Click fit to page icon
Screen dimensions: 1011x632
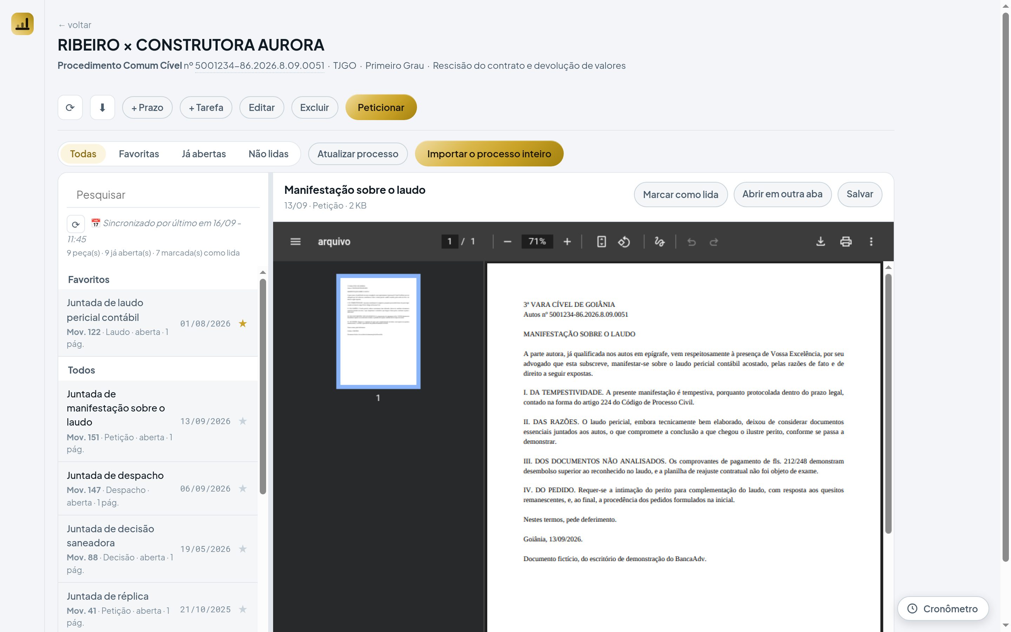click(601, 242)
